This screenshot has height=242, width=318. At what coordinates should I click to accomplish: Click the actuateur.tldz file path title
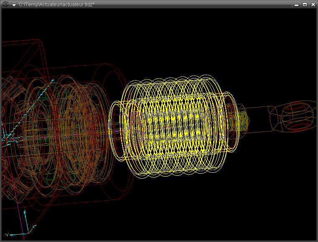coord(56,4)
